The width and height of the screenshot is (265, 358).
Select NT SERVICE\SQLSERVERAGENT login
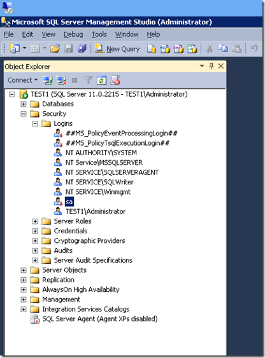tap(112, 172)
